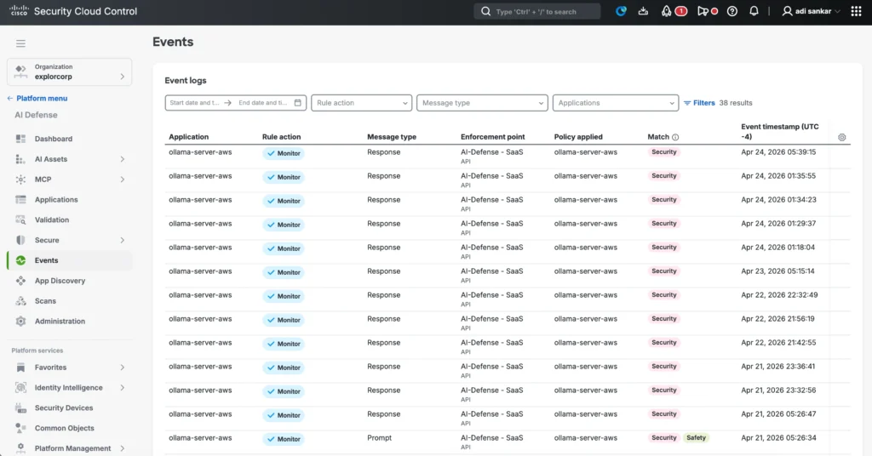Open the Rule action dropdown
872x456 pixels.
[x=361, y=103]
